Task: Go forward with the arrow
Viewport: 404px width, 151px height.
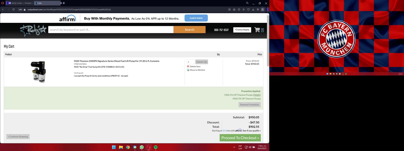Action: point(8,10)
